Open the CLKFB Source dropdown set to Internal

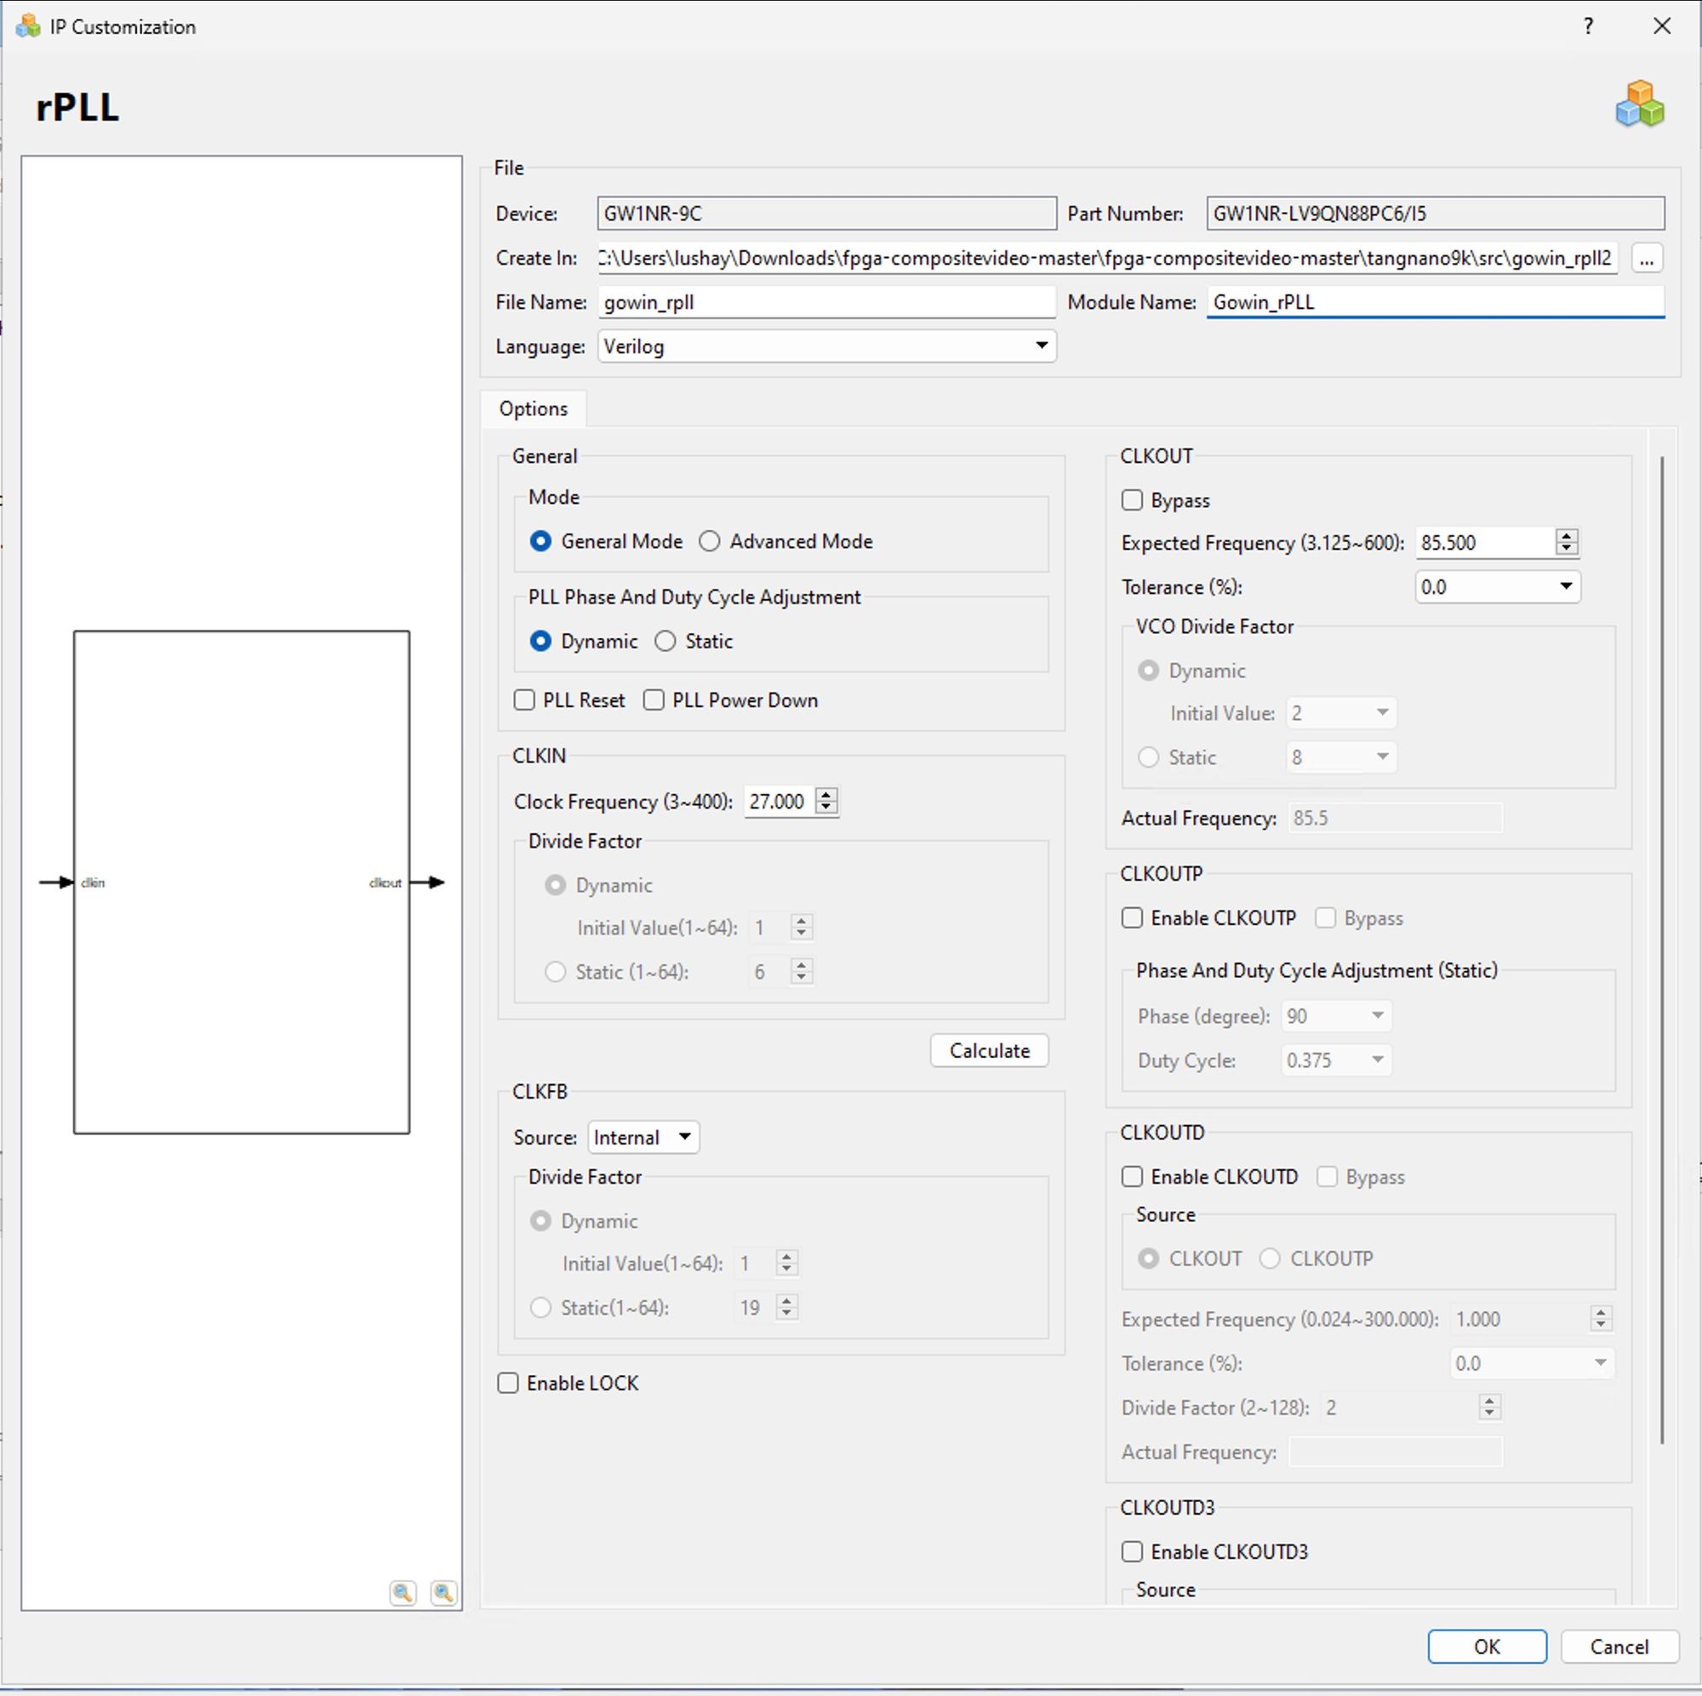(643, 1137)
